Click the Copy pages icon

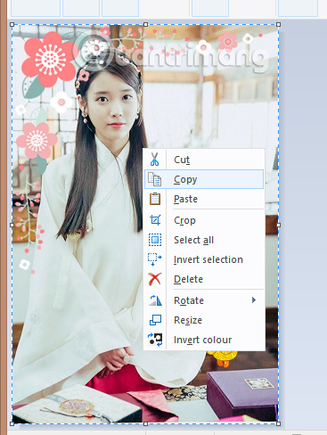pyautogui.click(x=155, y=179)
